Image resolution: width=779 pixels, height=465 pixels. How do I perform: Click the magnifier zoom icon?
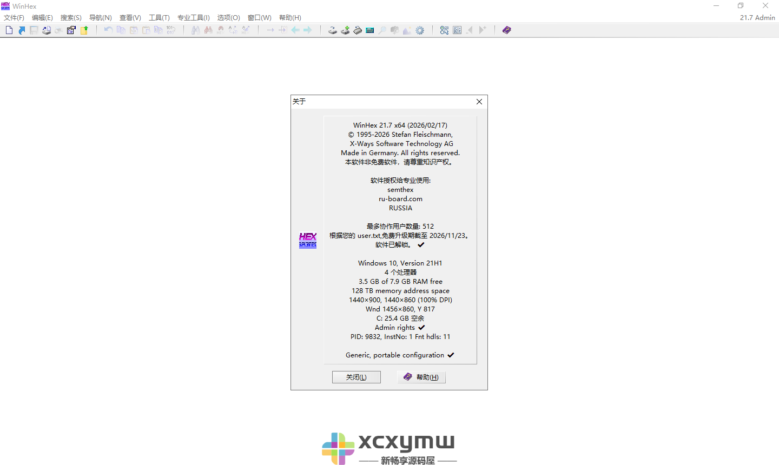click(x=382, y=30)
